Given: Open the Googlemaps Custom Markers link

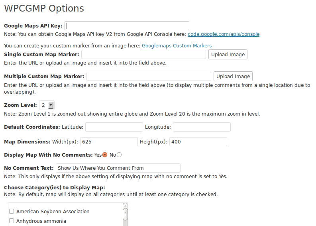Looking at the screenshot, I should 177,46.
